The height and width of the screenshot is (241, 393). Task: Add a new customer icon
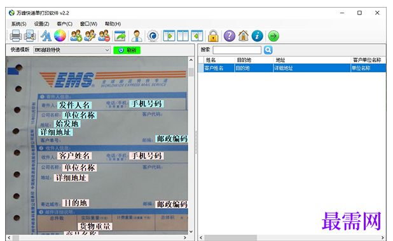76,36
